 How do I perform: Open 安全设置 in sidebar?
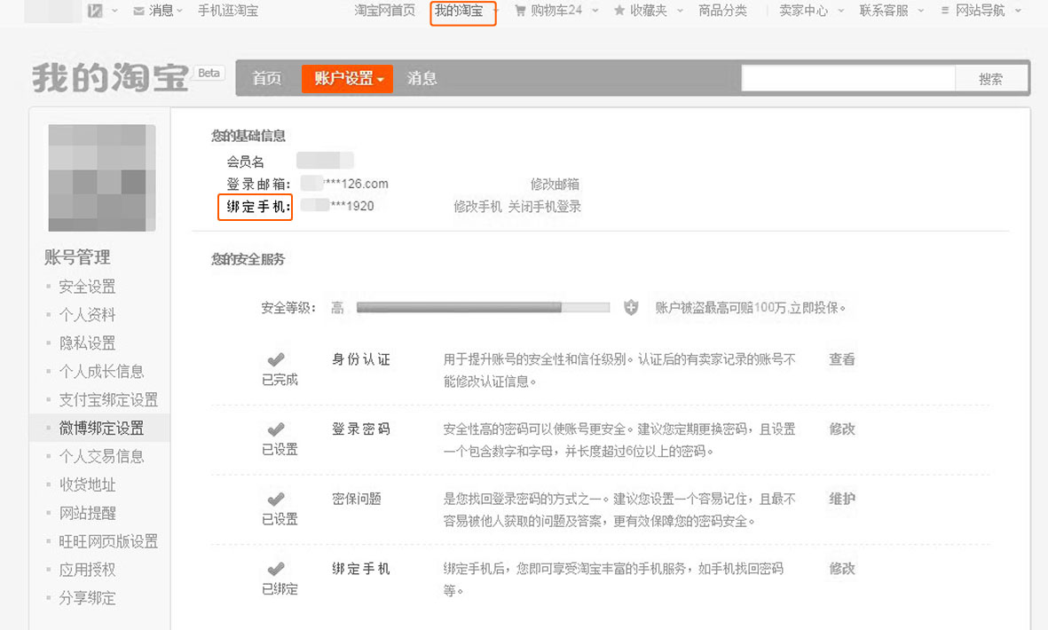click(x=87, y=287)
